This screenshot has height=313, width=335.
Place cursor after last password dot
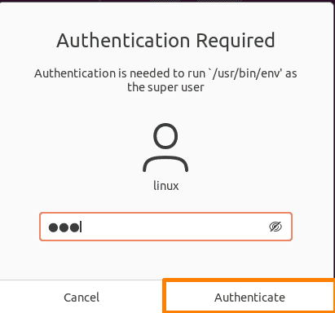(81, 227)
